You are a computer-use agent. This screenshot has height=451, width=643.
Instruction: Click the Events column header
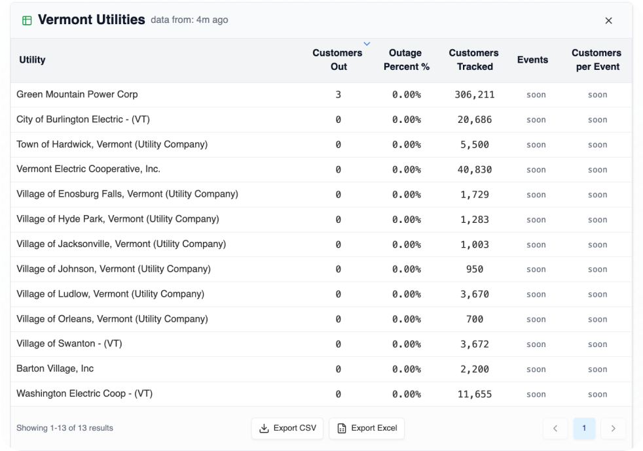[x=532, y=60]
